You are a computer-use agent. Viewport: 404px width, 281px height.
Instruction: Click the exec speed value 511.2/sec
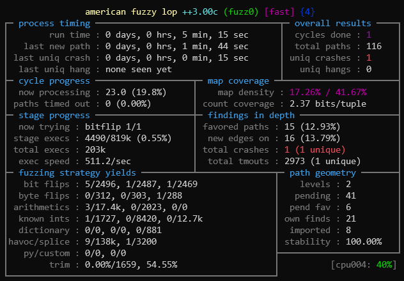tap(114, 162)
